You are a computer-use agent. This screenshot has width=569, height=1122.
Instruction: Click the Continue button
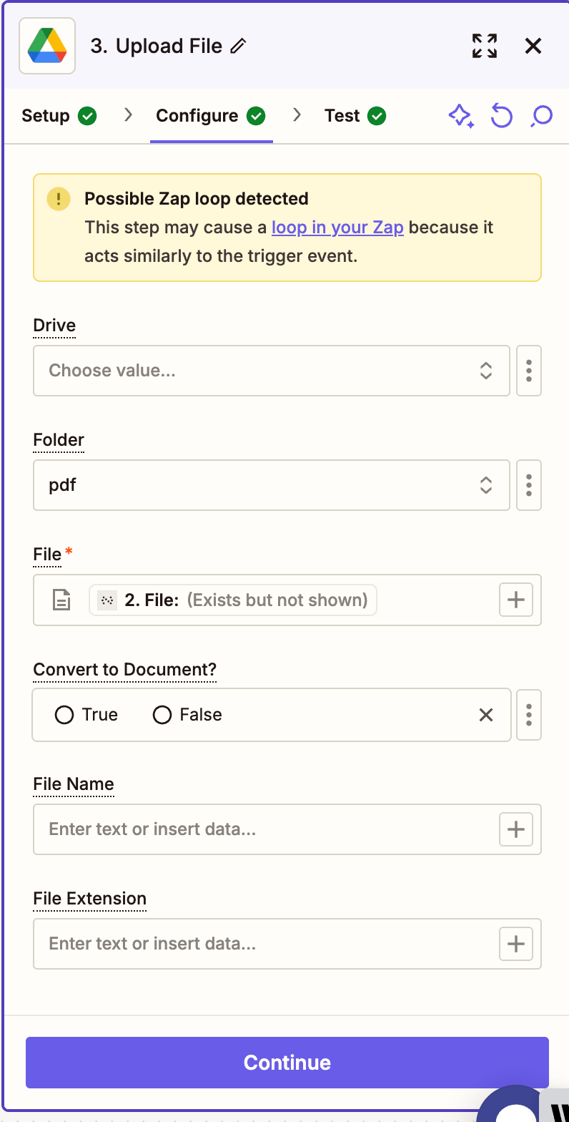[286, 1063]
